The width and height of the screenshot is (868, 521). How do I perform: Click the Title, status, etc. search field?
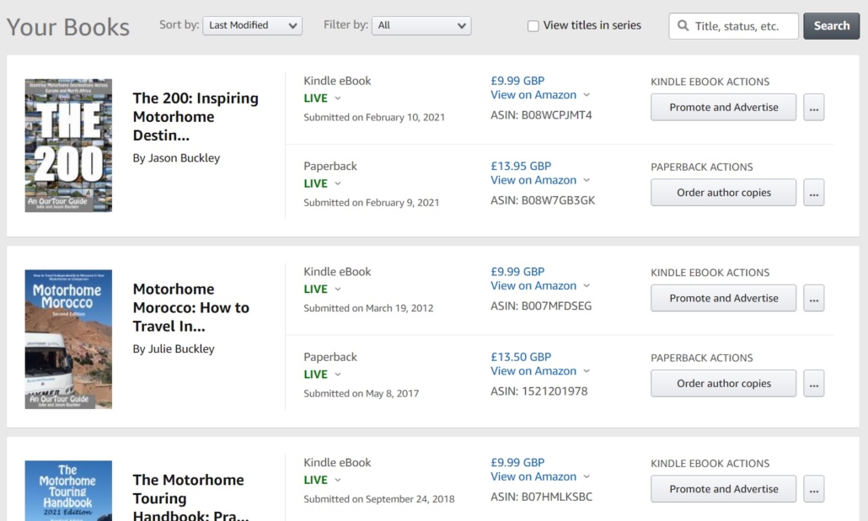tap(742, 26)
